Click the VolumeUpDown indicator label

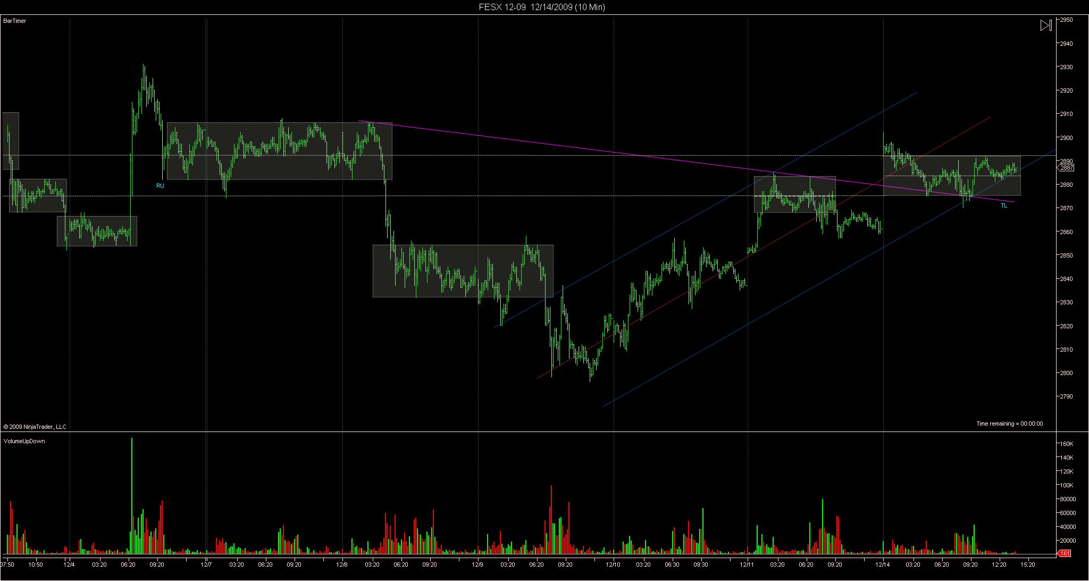coord(24,441)
